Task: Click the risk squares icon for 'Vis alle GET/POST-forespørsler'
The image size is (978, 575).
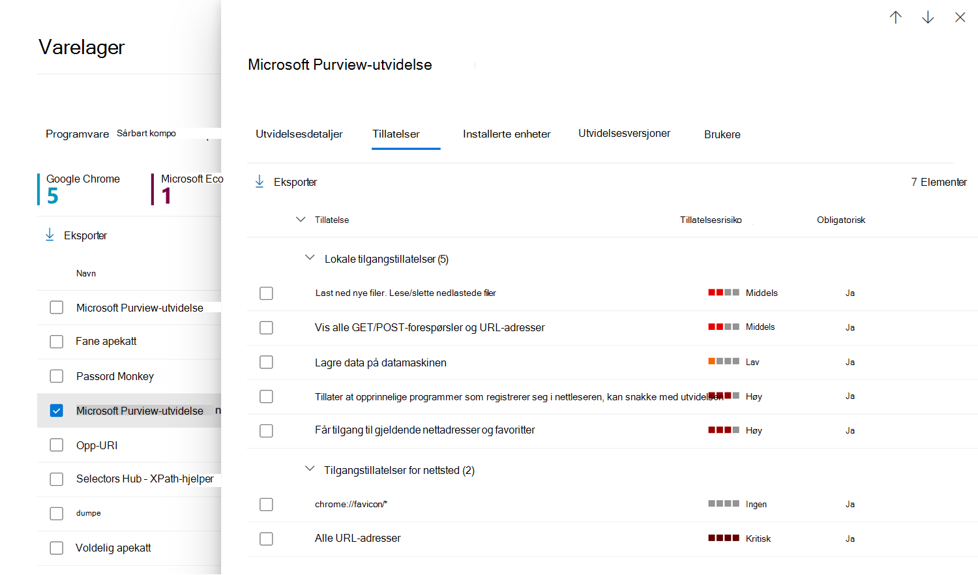Action: 724,327
